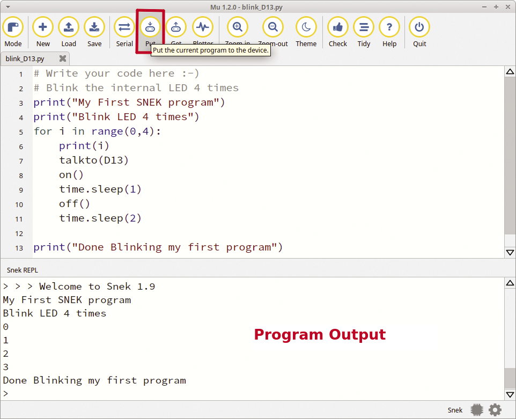Viewport: 516px width, 419px height.
Task: Click the REPL prompt input line
Action: [253, 394]
